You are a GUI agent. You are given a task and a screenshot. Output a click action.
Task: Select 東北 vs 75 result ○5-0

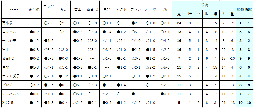pos(165,67)
